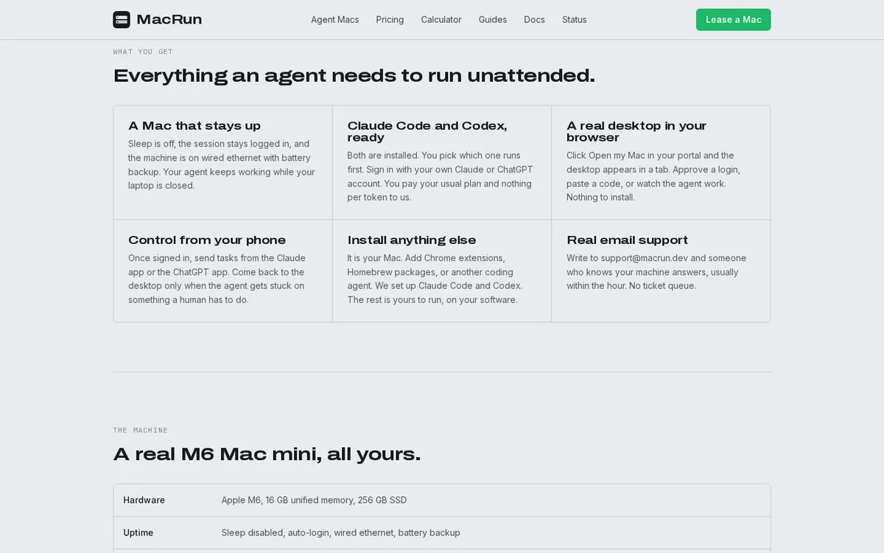Screen dimensions: 884x553
Task: Click the MacRun logo icon
Action: click(x=122, y=20)
